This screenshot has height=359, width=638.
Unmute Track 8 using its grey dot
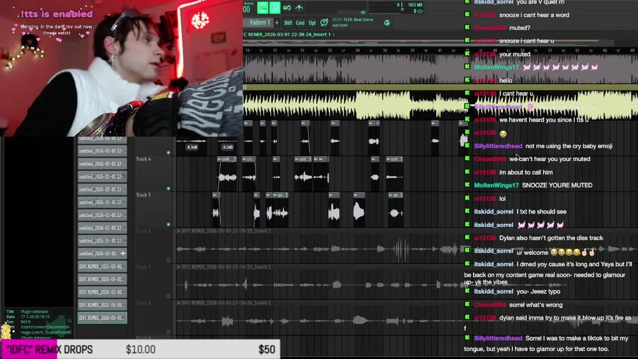(x=168, y=332)
